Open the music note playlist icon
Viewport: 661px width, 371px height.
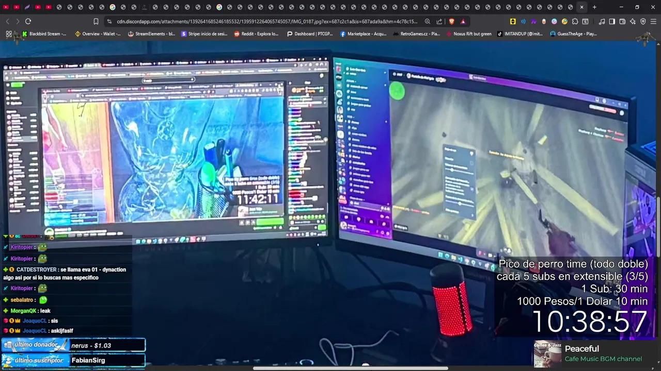(602, 22)
